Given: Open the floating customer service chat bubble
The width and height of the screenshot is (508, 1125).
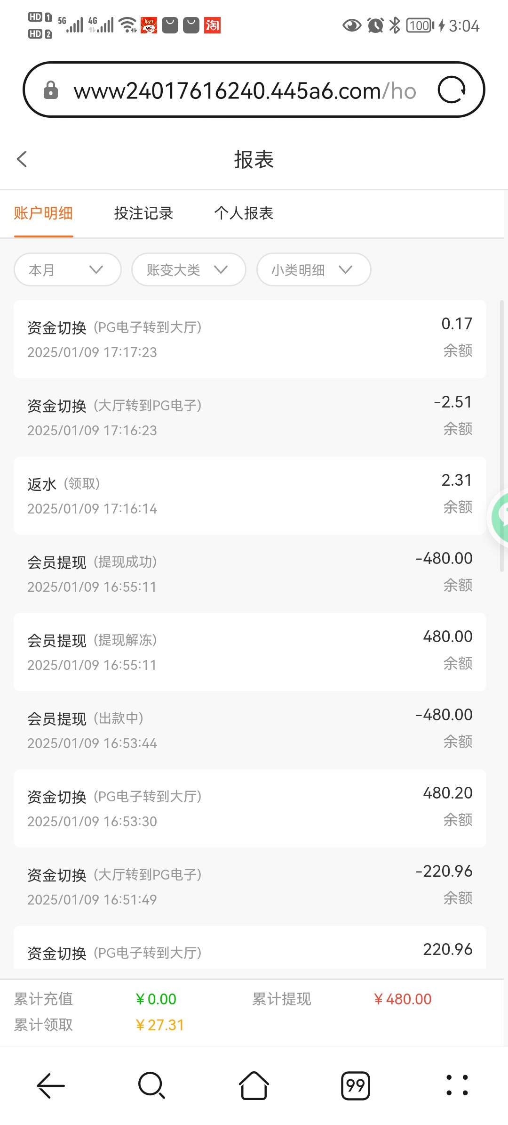Looking at the screenshot, I should tap(500, 518).
